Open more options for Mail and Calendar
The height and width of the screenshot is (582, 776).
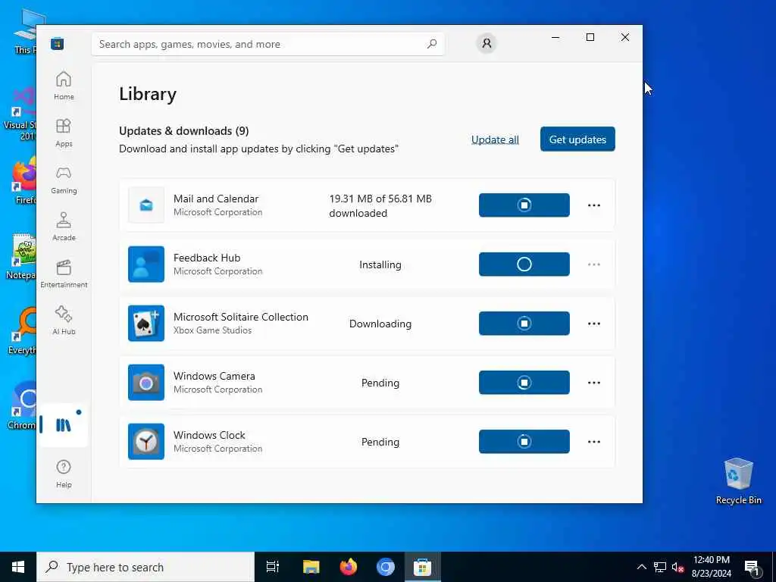(594, 205)
